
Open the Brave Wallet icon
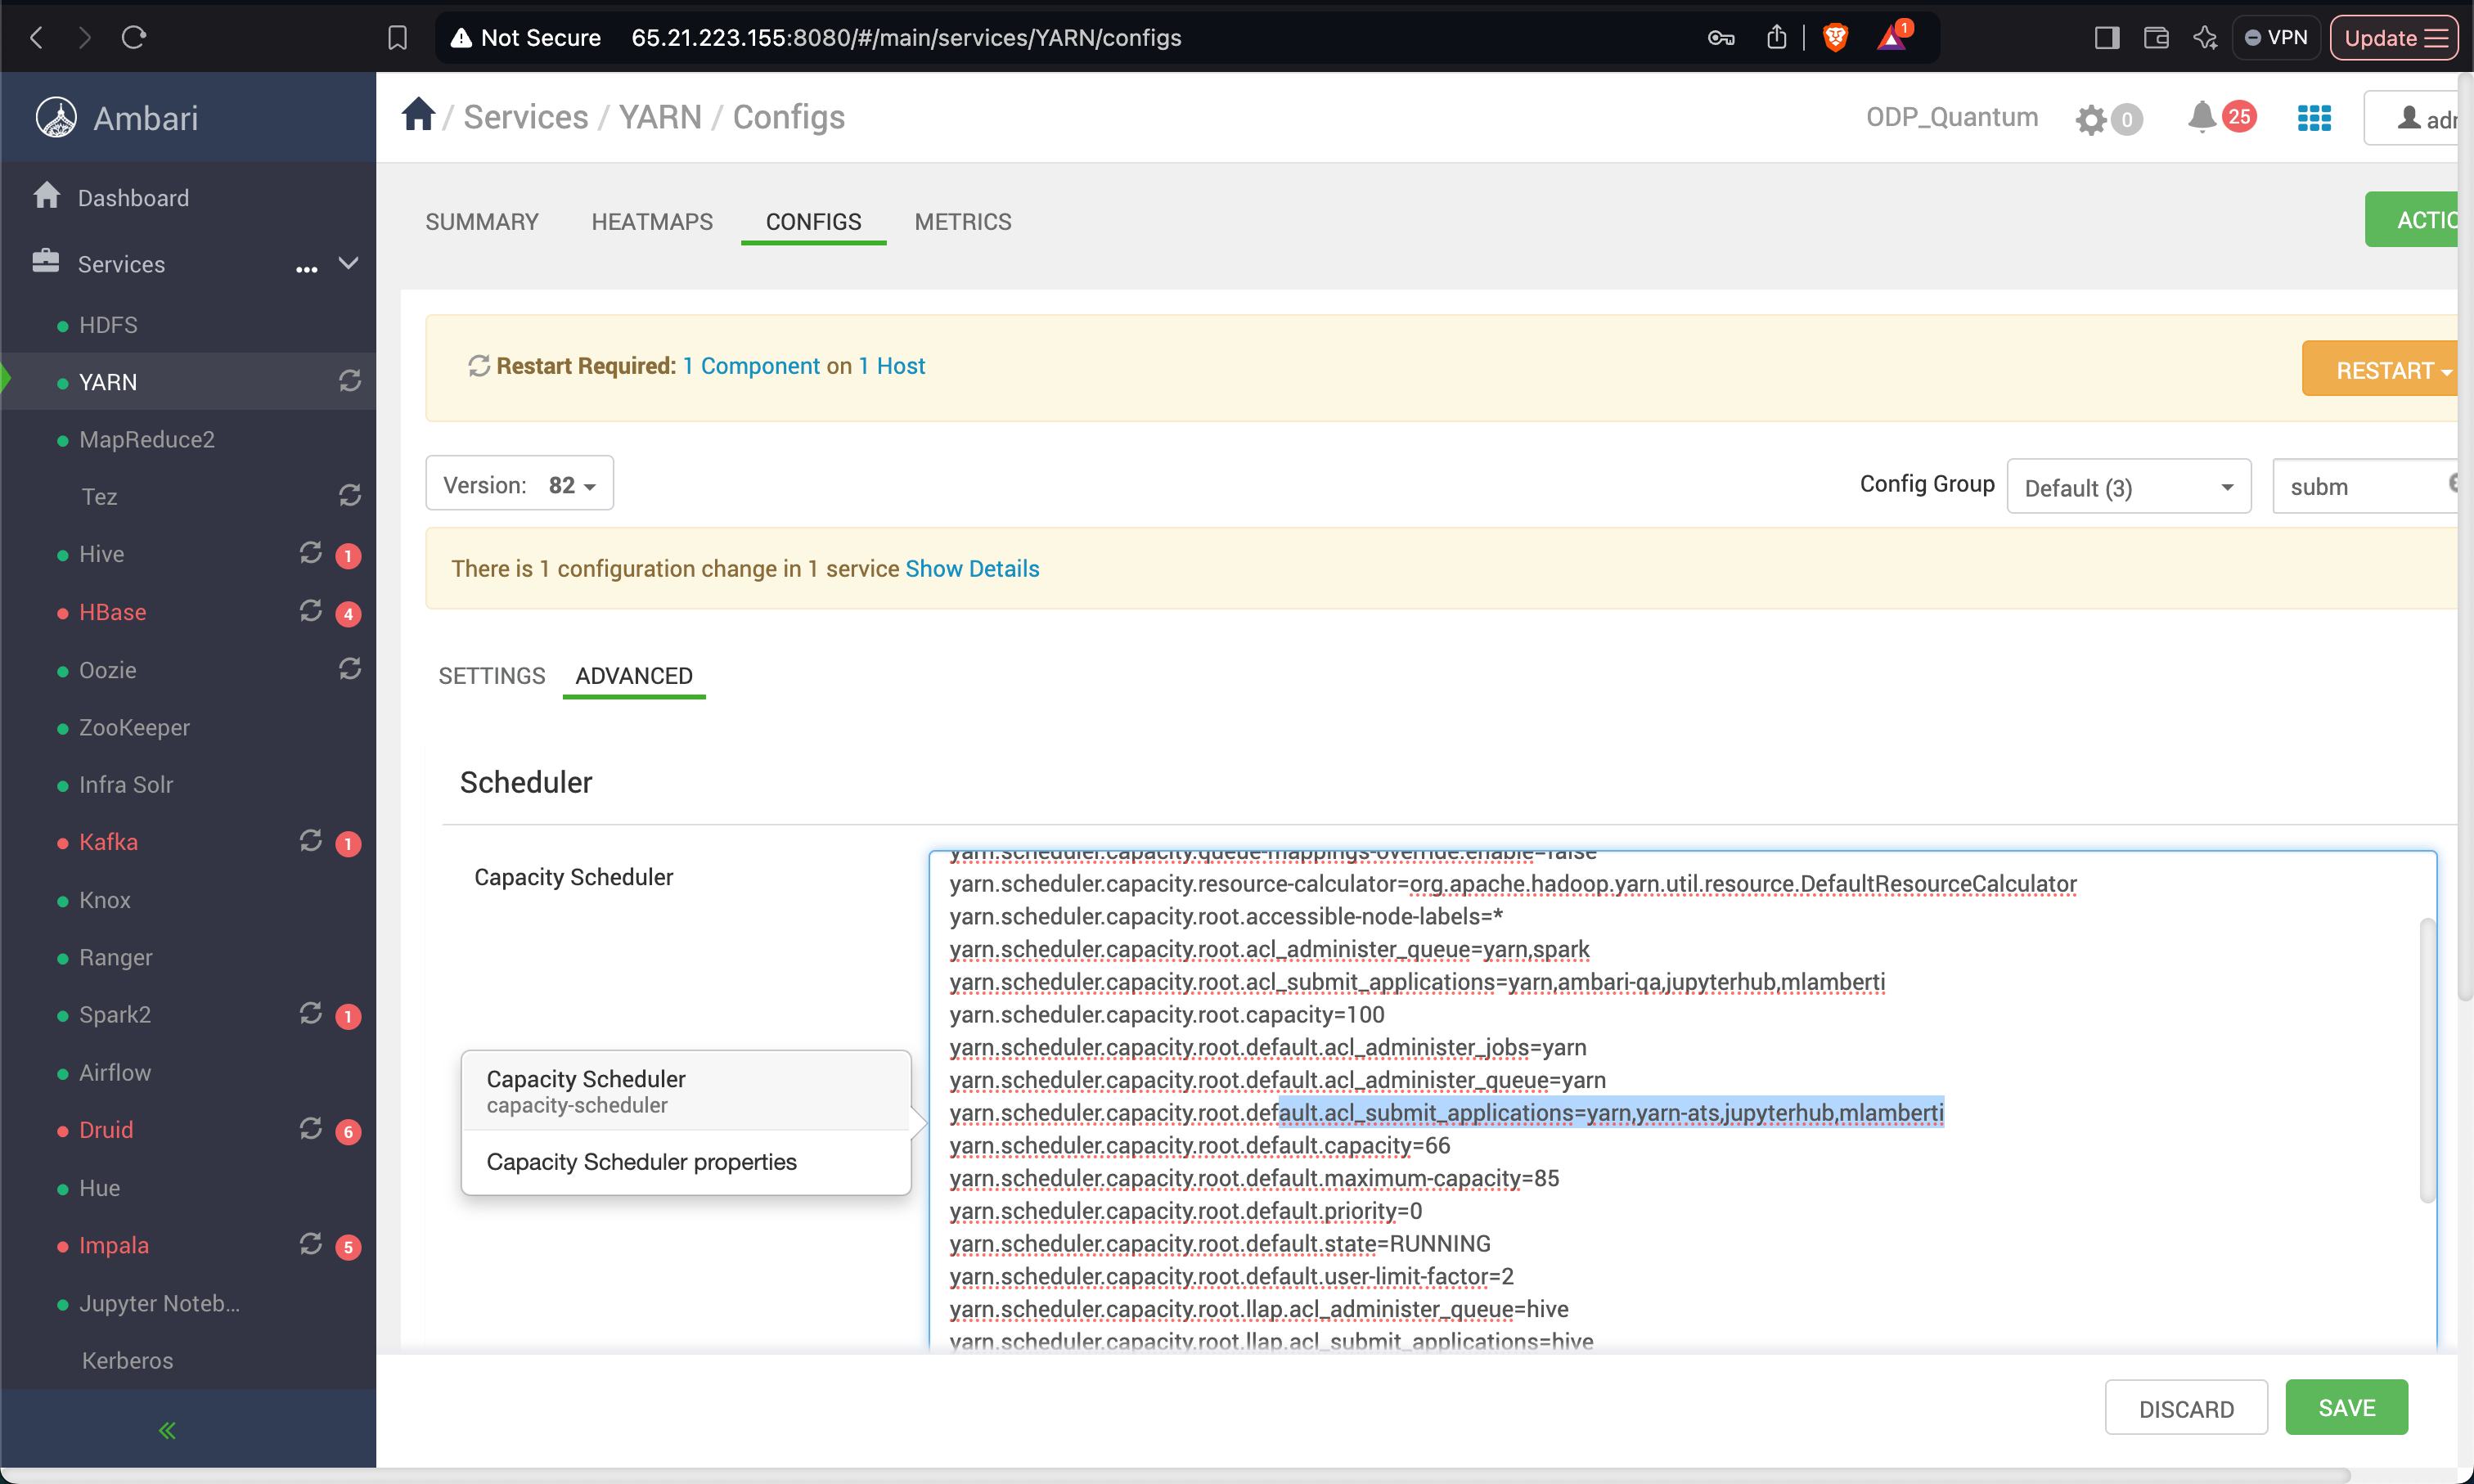pos(2156,38)
